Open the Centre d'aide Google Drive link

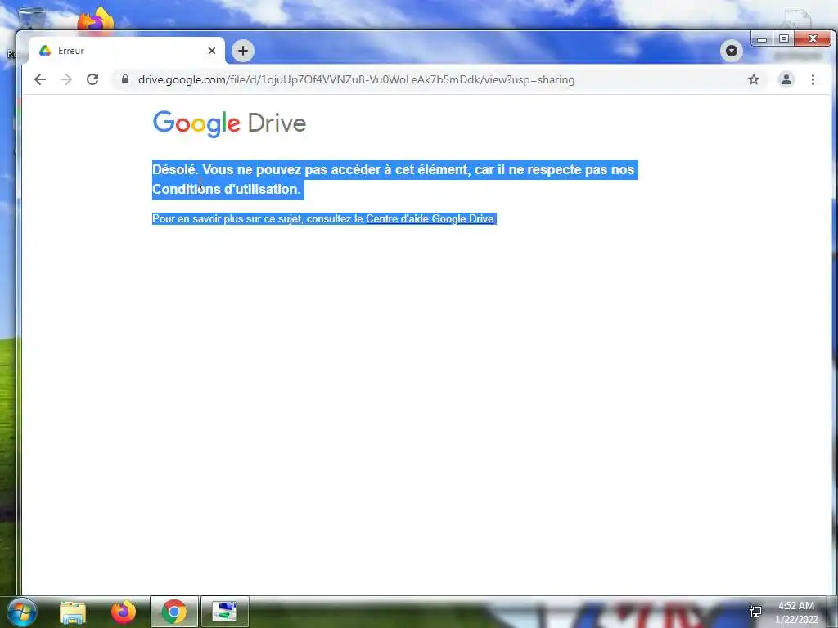click(430, 218)
